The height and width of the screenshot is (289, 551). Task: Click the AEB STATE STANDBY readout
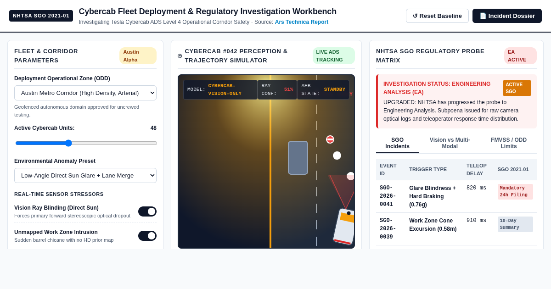[323, 89]
